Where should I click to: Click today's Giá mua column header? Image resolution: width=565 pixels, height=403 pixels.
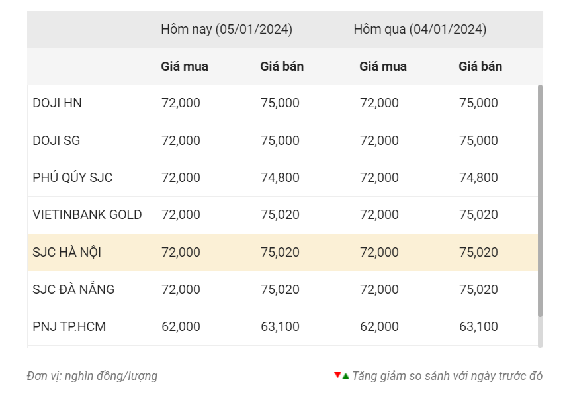point(185,67)
